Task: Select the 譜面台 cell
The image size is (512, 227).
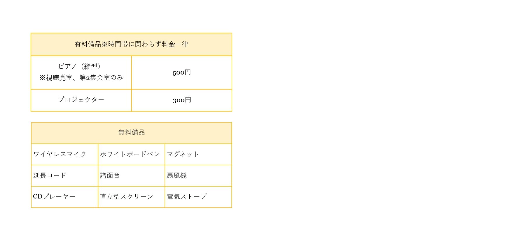Action: click(131, 175)
